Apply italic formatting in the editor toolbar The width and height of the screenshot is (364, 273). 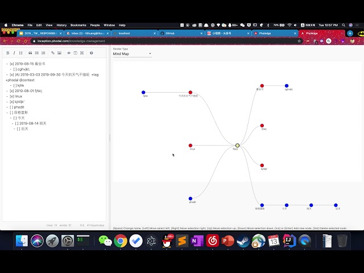pos(14,53)
